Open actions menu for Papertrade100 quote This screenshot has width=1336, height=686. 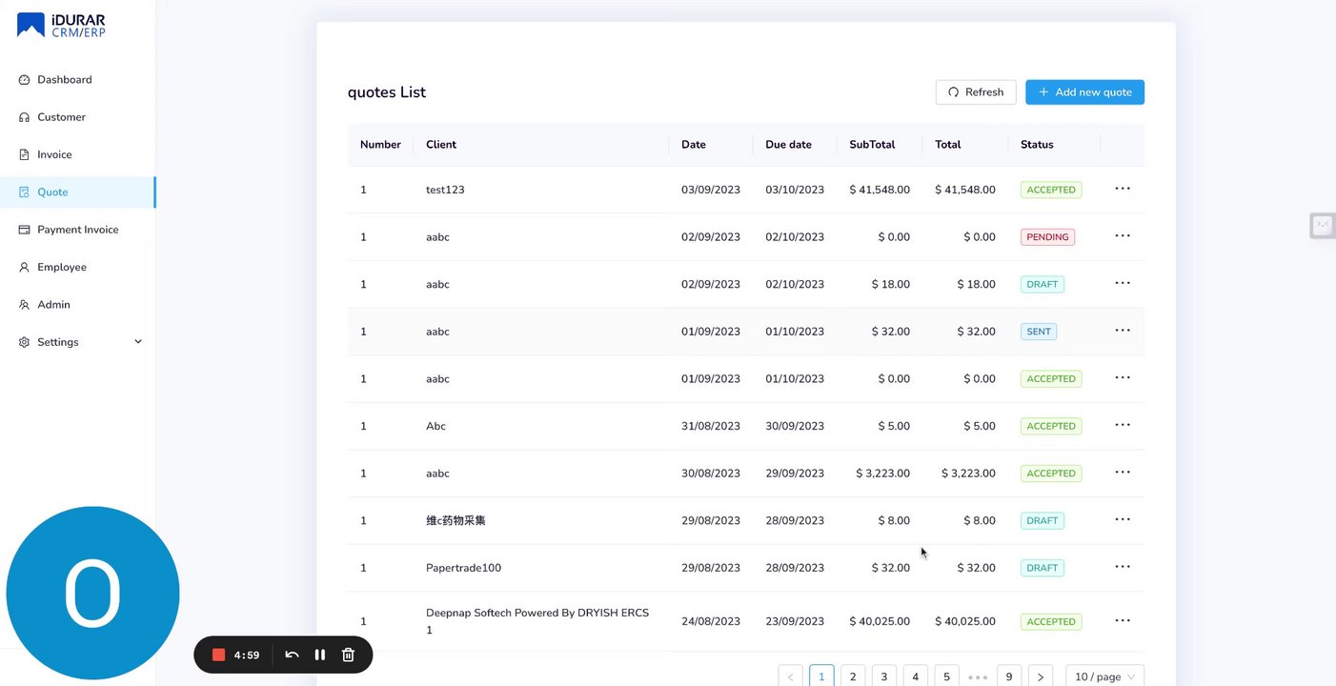(1123, 567)
